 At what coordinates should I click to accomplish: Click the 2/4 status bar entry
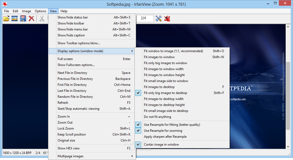(38, 153)
